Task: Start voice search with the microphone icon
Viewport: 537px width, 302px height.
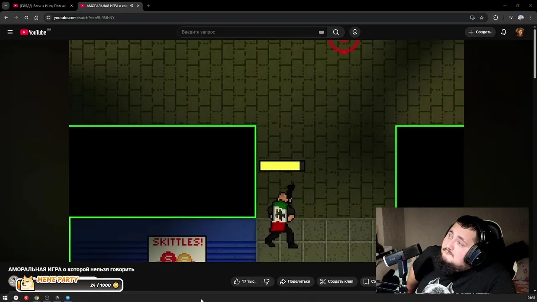Action: click(355, 32)
